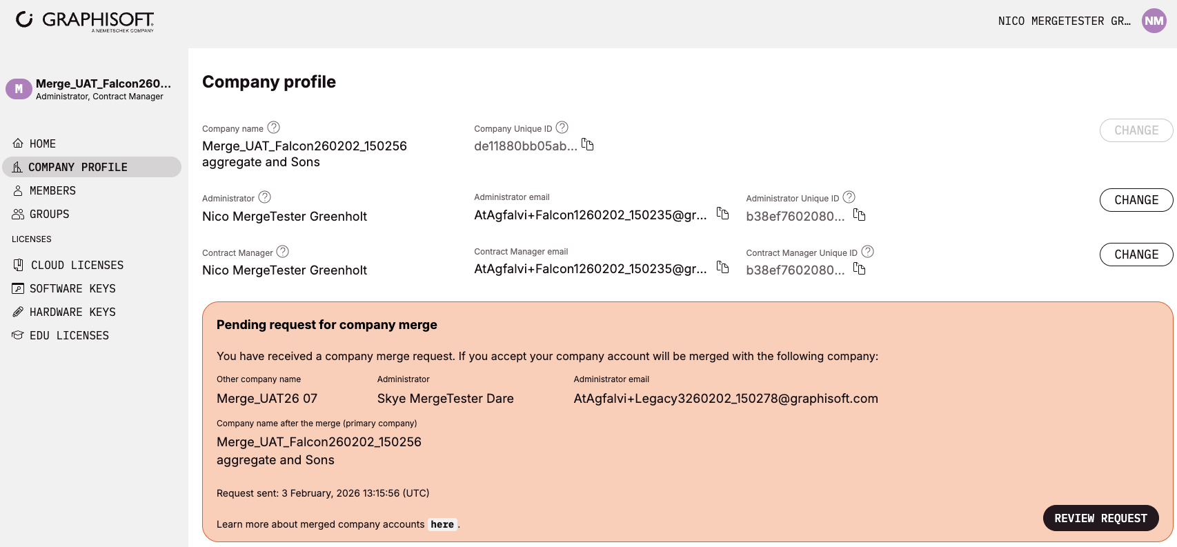Image resolution: width=1177 pixels, height=547 pixels.
Task: Click the Contract Manager Unique ID value
Action: (x=795, y=270)
